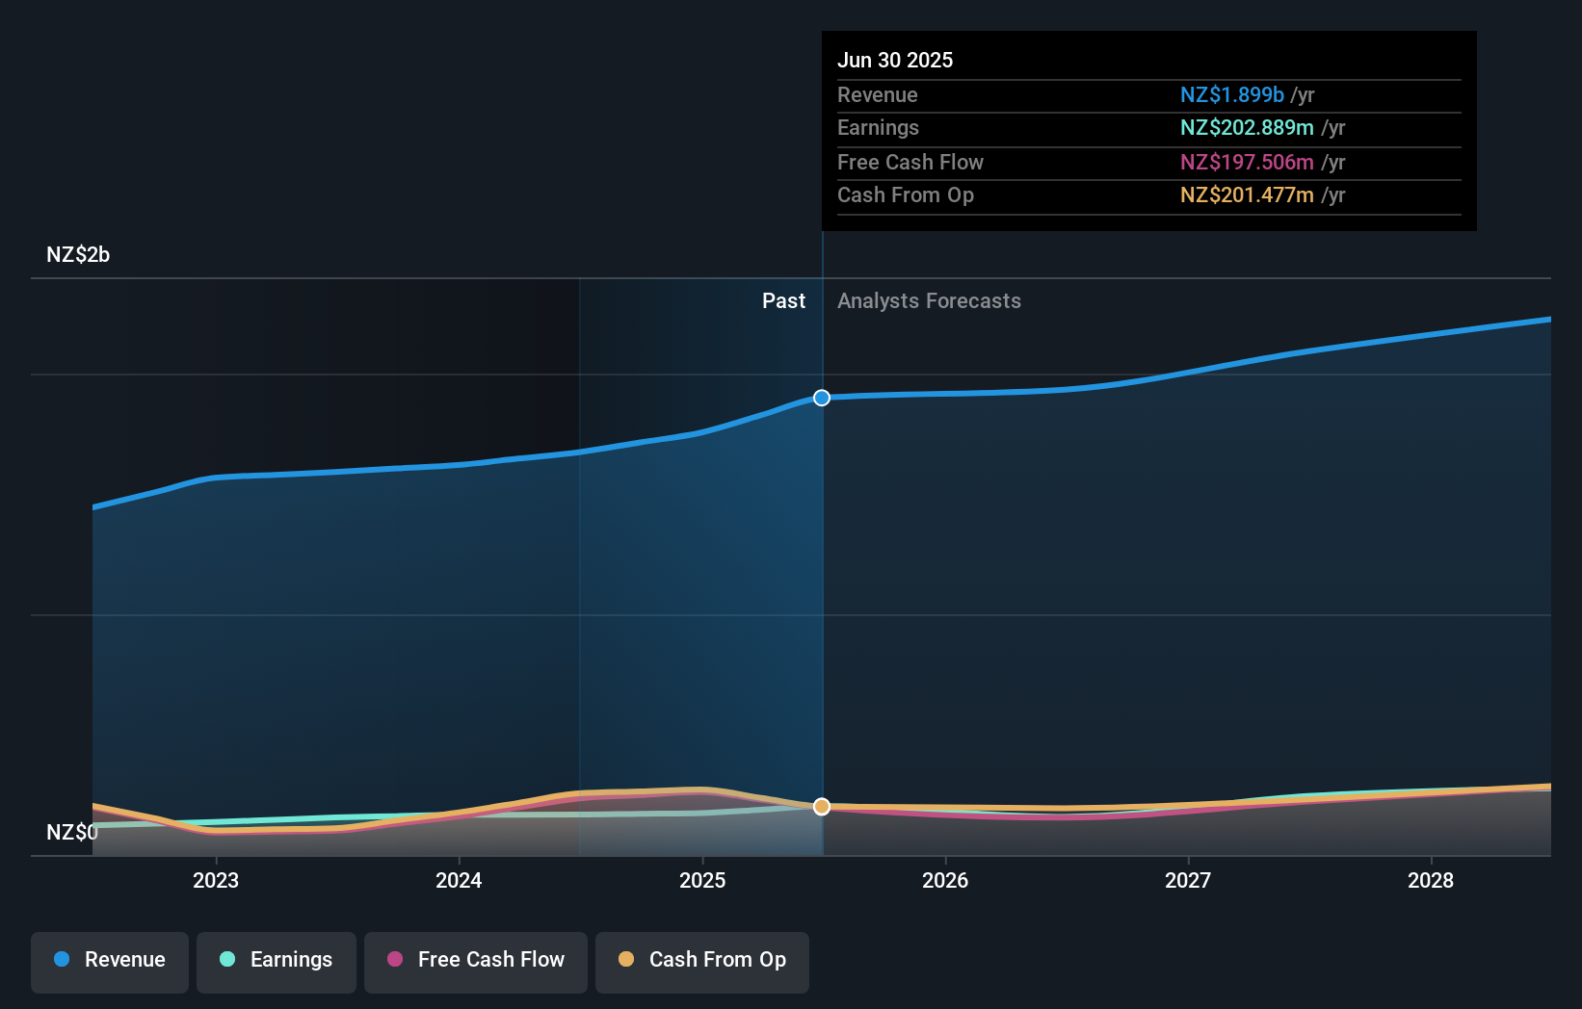Screen dimensions: 1582x1009
Task: Click the blue Revenue dot in the legend
Action: click(x=64, y=960)
